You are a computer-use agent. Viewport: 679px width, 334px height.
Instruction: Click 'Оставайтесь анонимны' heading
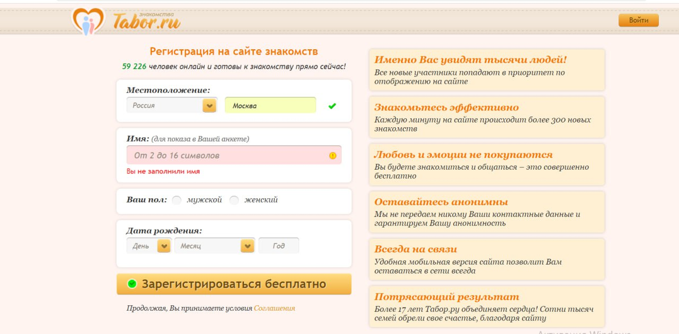[441, 202]
